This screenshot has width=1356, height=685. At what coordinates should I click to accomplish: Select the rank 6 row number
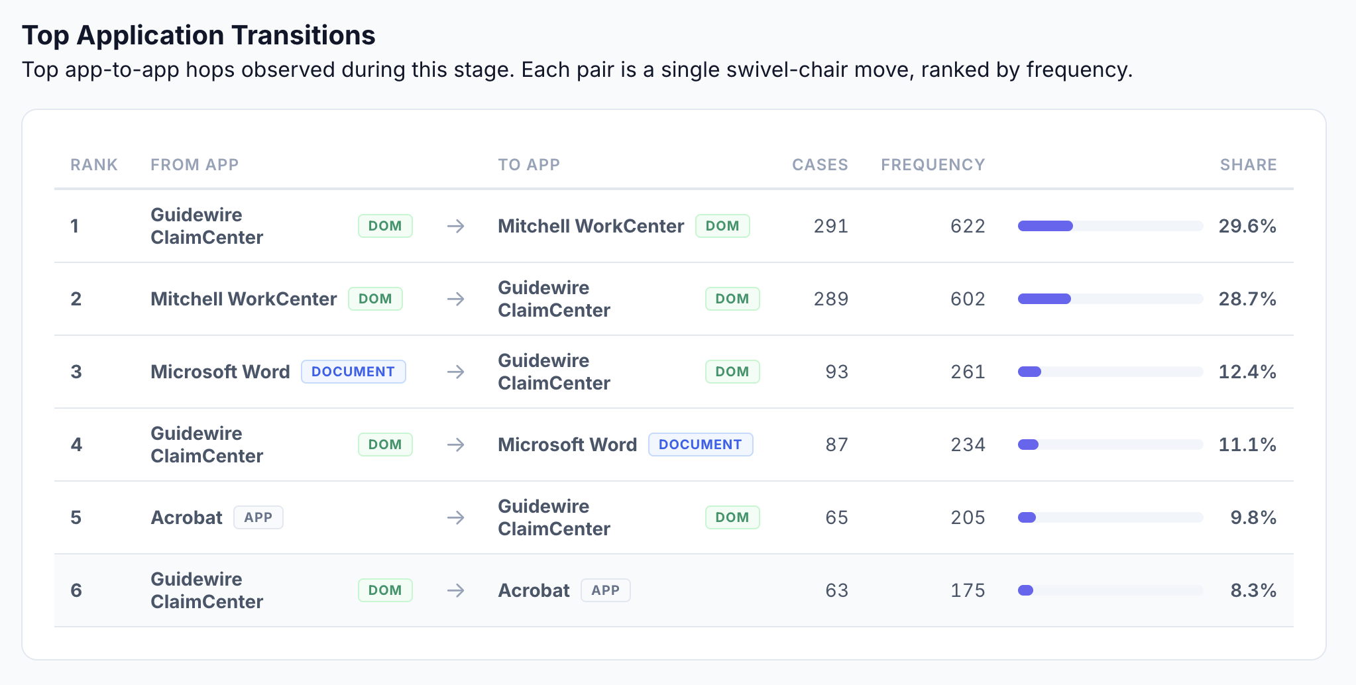coord(76,591)
